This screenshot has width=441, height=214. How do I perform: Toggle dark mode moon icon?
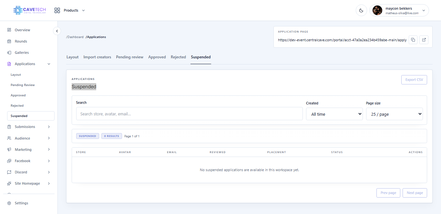point(361,10)
